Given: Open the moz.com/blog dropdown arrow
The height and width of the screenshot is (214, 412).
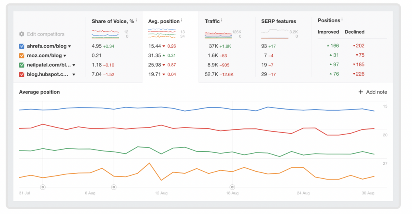Looking at the screenshot, I should [x=65, y=56].
